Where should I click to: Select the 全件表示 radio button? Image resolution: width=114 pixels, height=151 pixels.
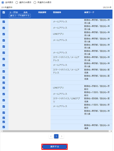click(x=3, y=2)
